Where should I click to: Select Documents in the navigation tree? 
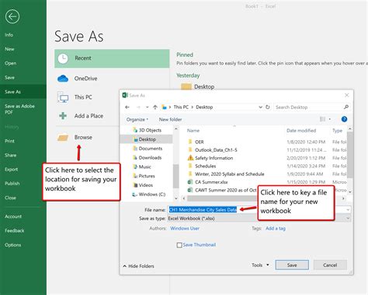(x=148, y=149)
